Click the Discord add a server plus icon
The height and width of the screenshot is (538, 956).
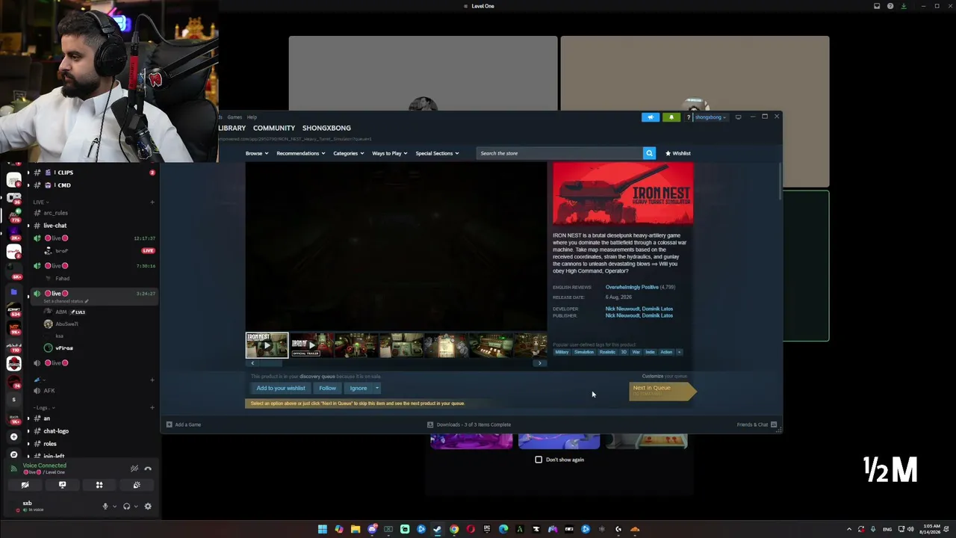[13, 436]
